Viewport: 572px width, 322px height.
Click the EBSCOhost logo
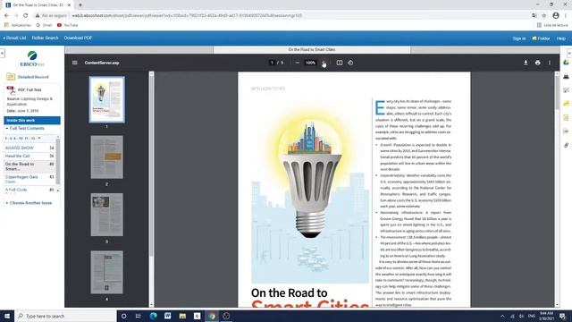click(32, 59)
